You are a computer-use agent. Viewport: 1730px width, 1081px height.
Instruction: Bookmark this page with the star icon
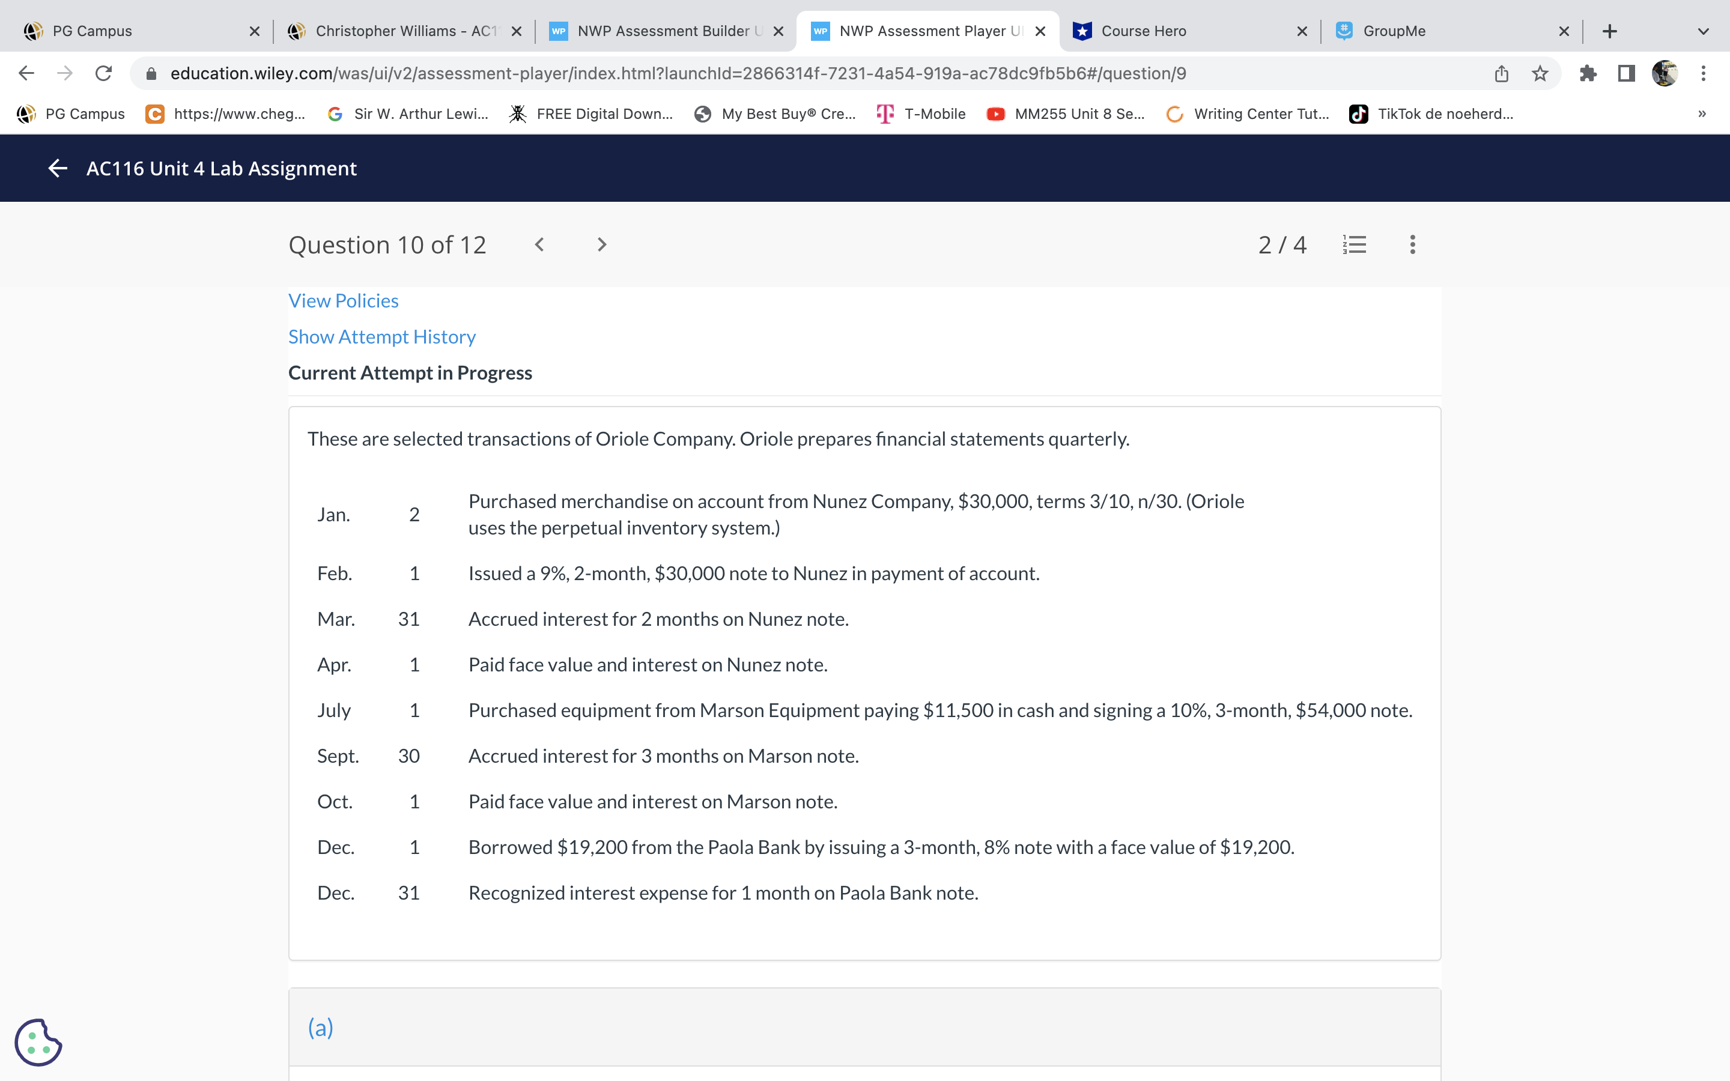1540,74
